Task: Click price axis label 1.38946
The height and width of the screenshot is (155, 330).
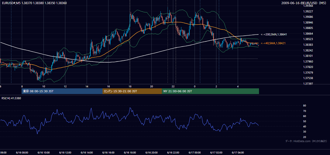Action: 308,22
